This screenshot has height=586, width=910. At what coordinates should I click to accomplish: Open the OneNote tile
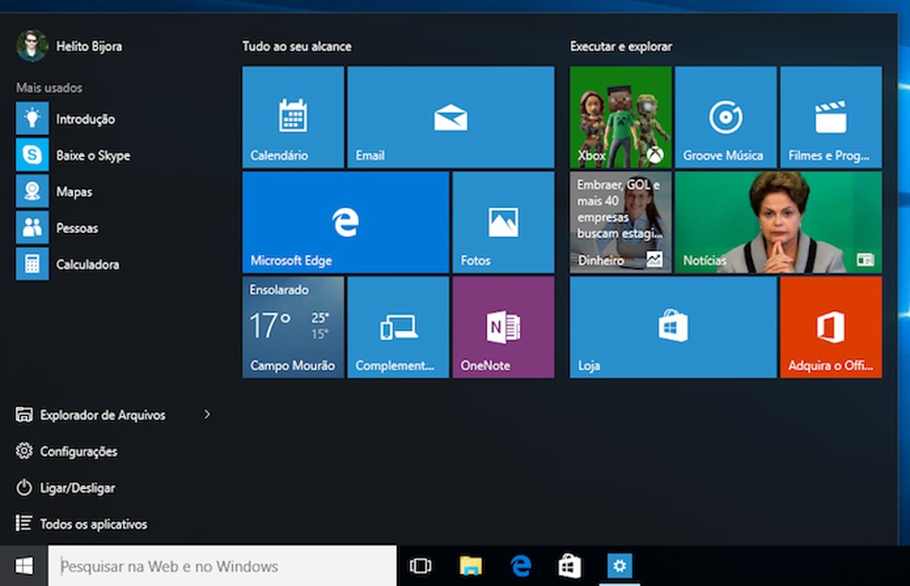click(503, 327)
